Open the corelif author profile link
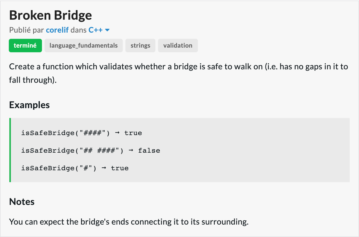This screenshot has width=359, height=237. pyautogui.click(x=57, y=30)
